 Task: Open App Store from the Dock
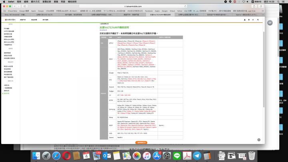[157, 156]
